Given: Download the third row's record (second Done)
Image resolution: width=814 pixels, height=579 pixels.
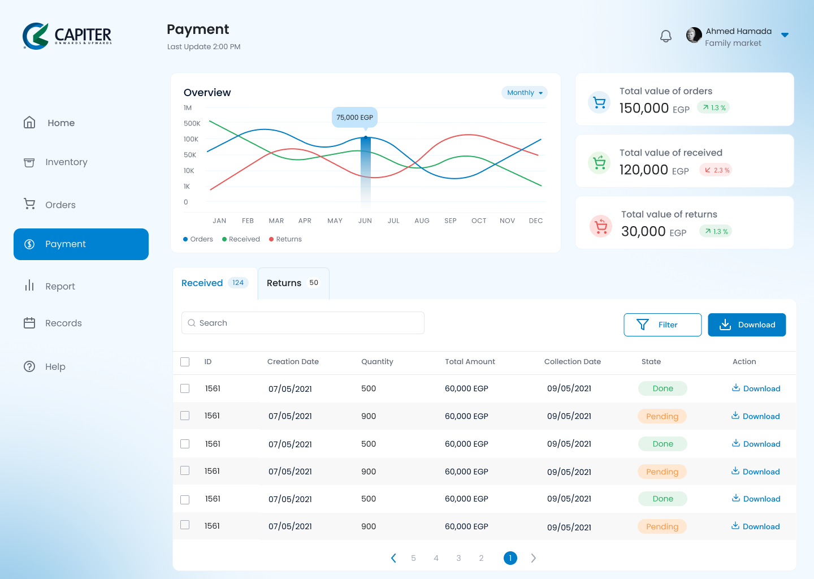Looking at the screenshot, I should pyautogui.click(x=756, y=444).
